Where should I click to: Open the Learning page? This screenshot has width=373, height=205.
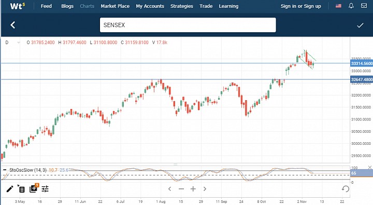pyautogui.click(x=228, y=6)
